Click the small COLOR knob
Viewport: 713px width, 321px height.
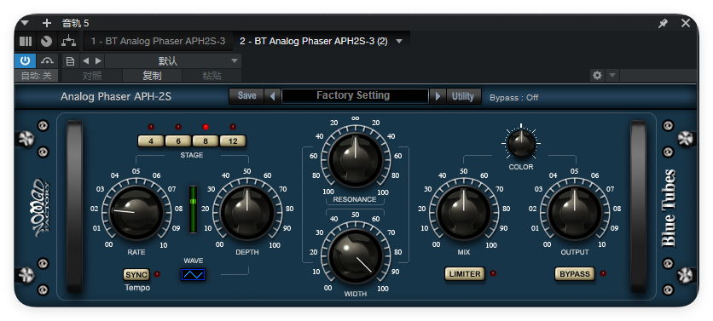521,142
